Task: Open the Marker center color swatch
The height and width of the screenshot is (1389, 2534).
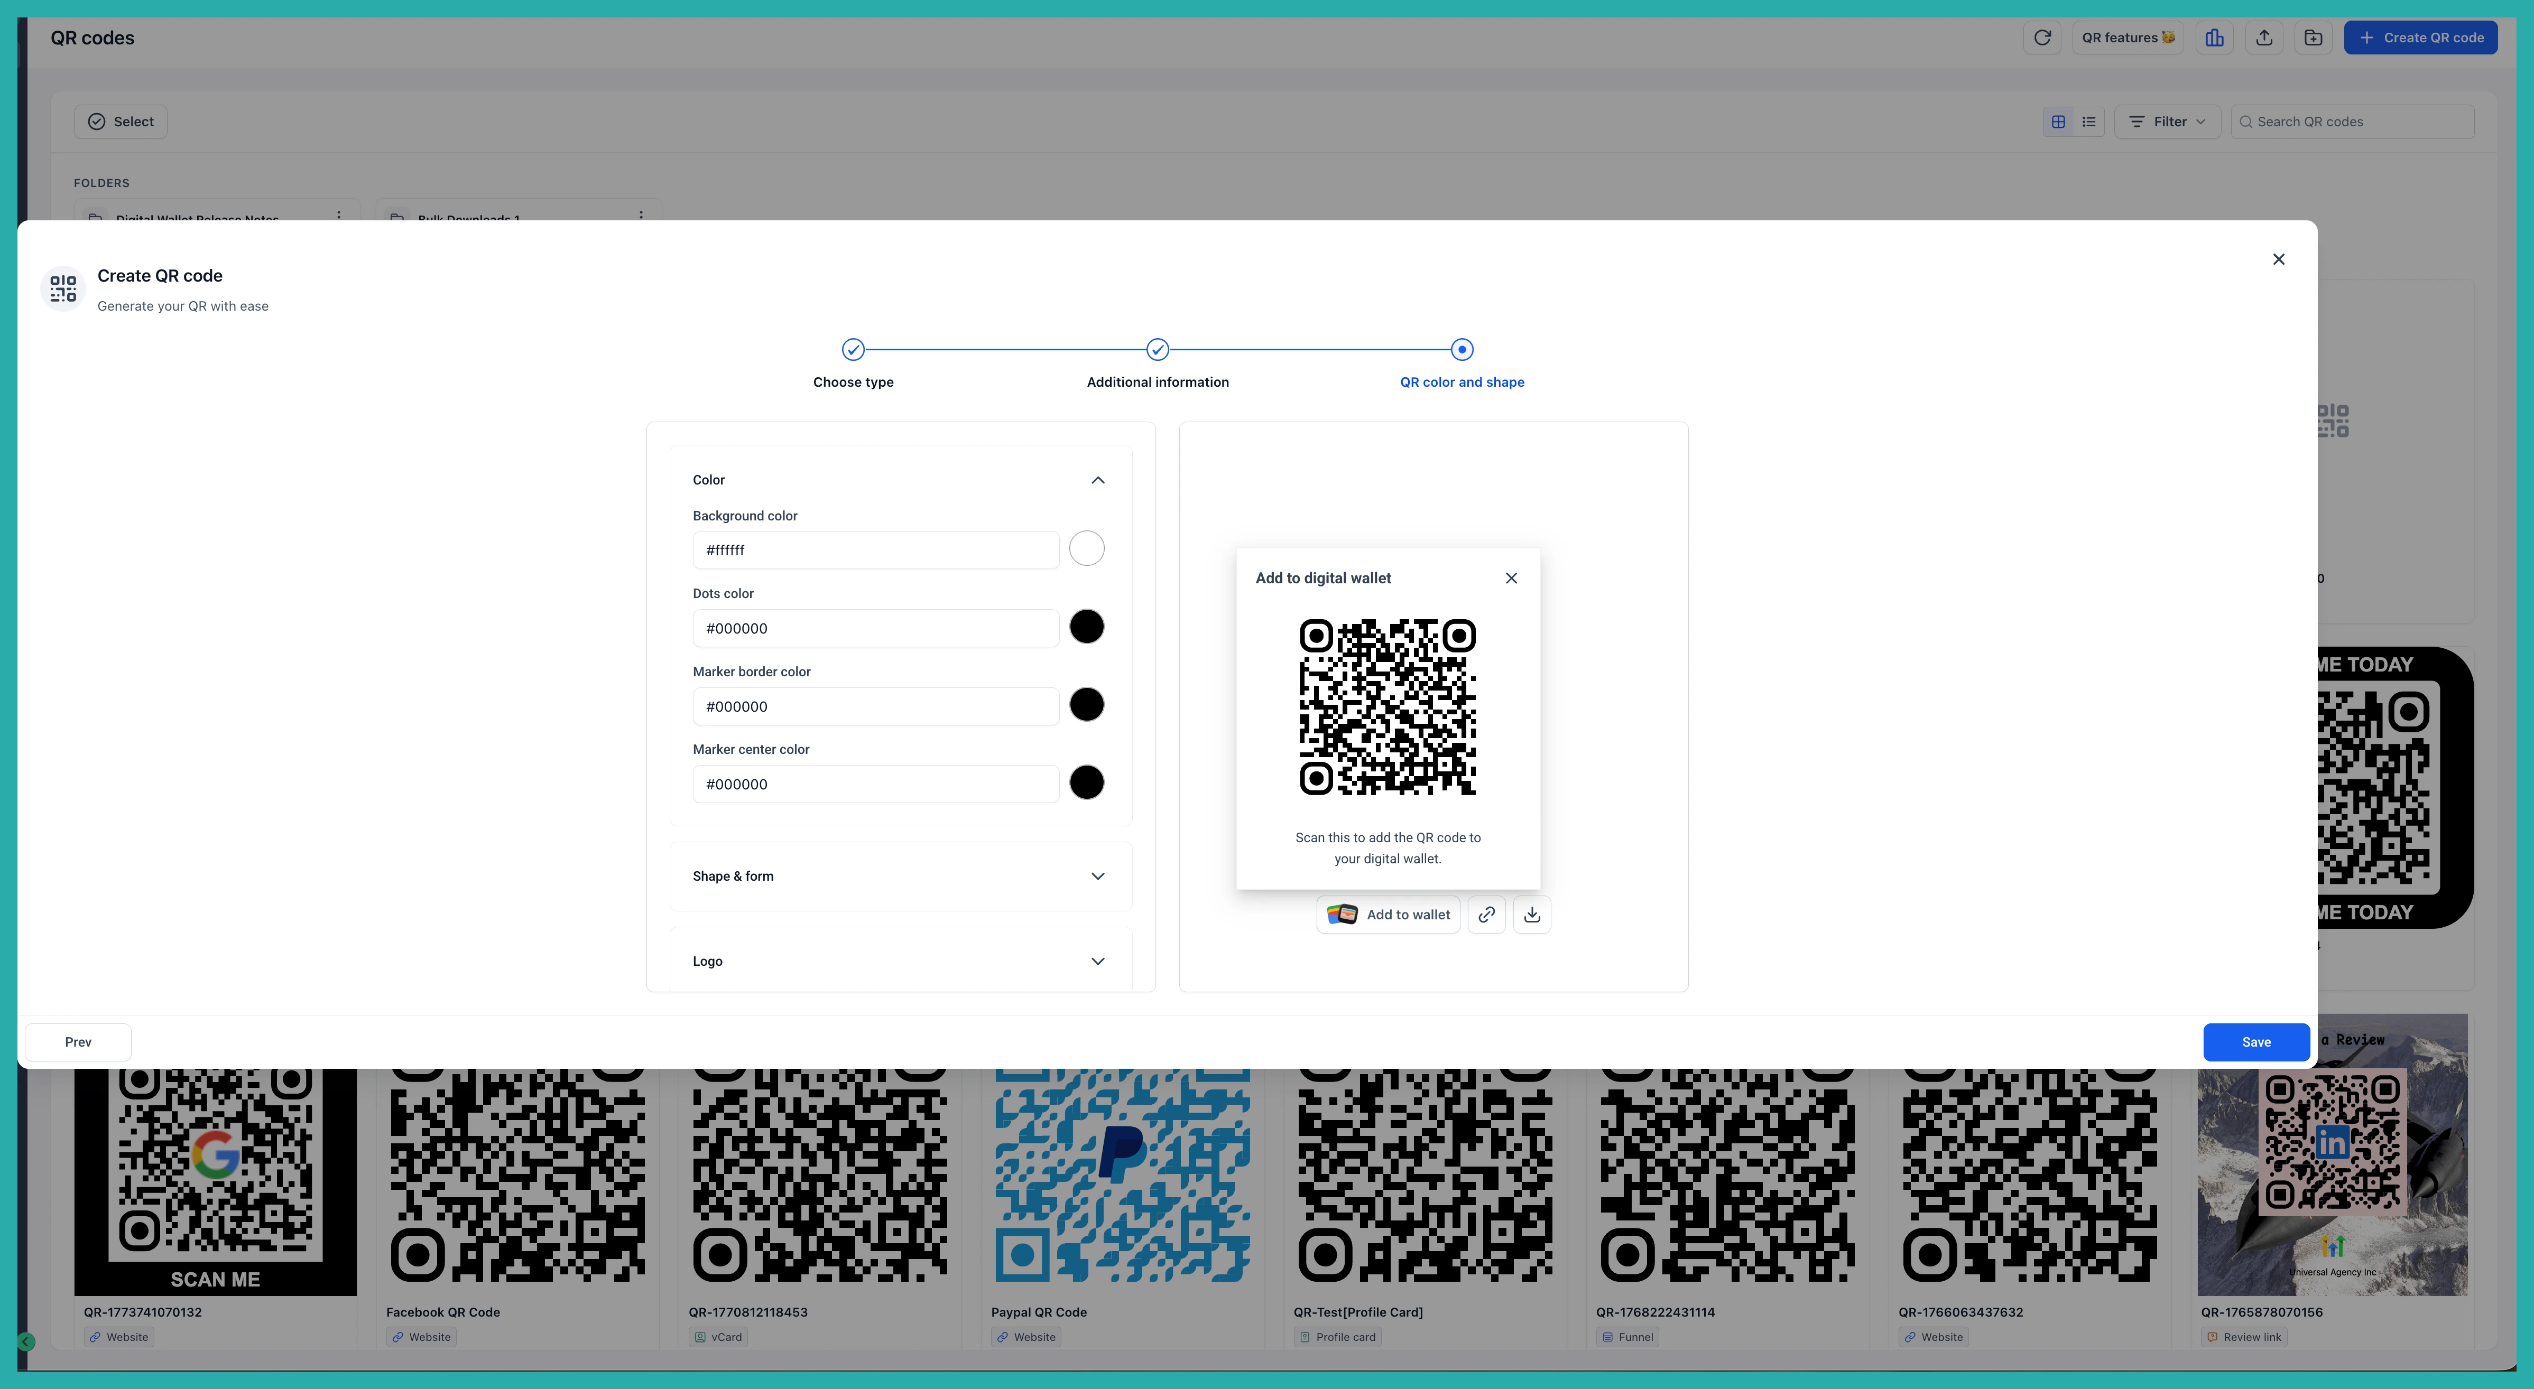Action: pyautogui.click(x=1086, y=782)
